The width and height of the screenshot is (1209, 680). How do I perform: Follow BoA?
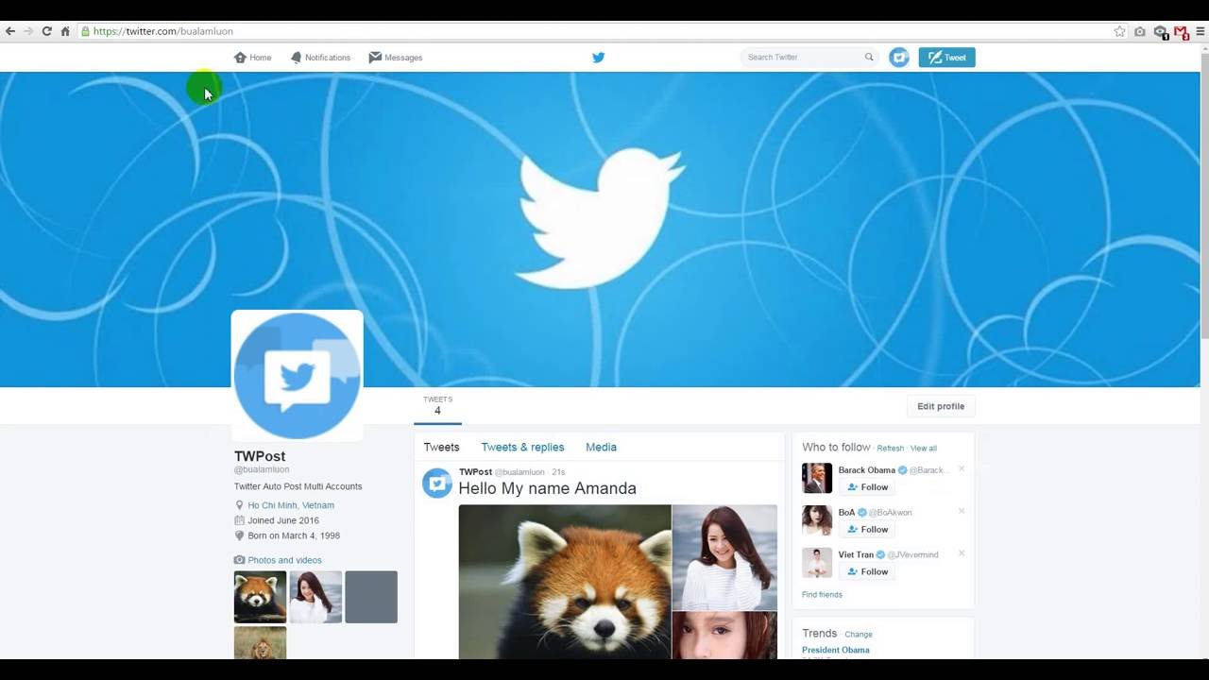(x=867, y=530)
